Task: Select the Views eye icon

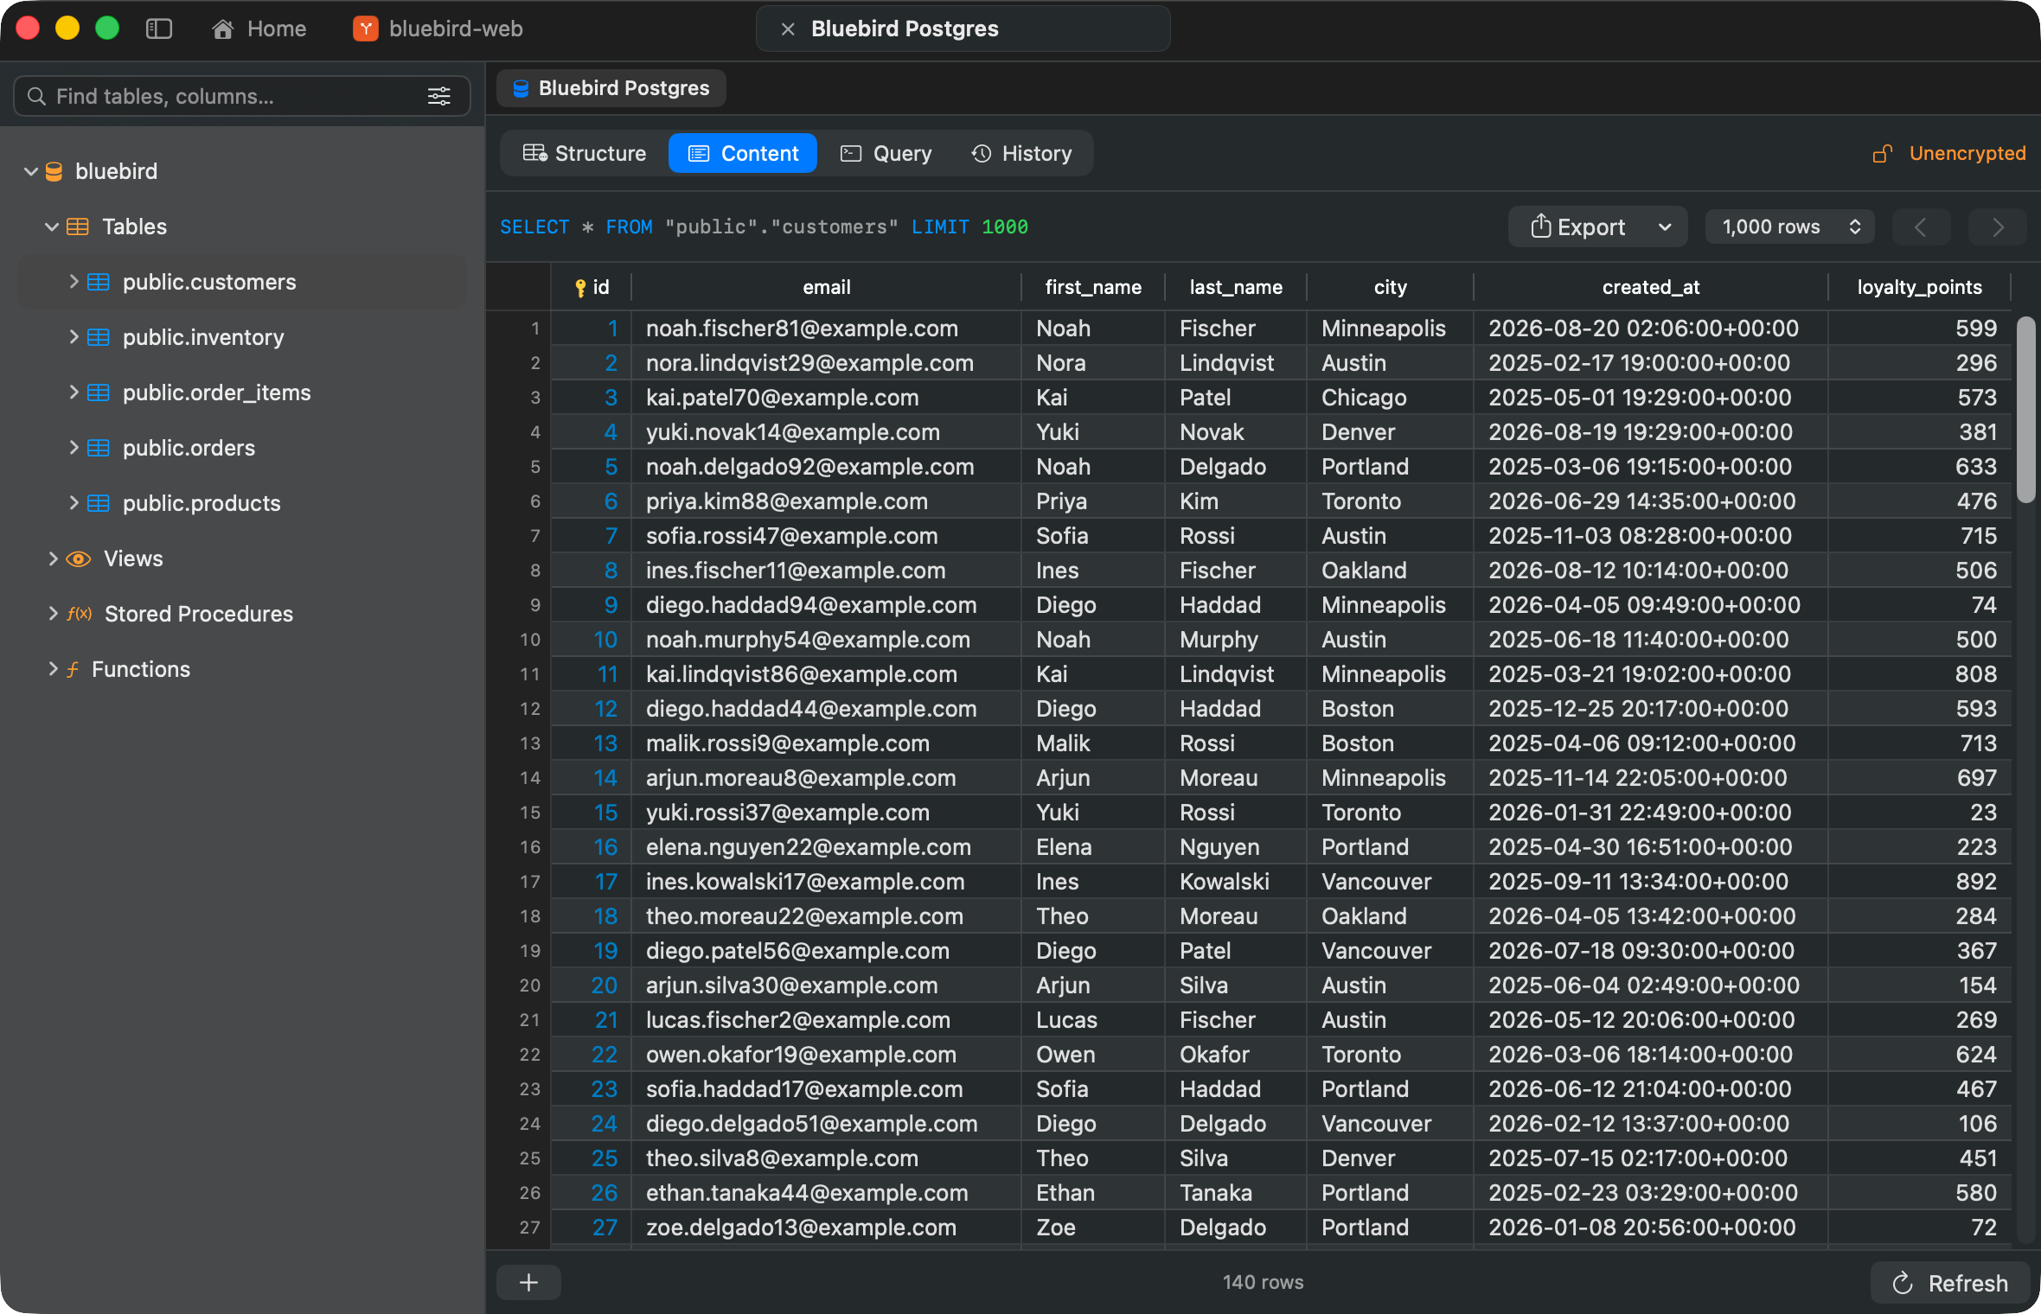Action: [78, 558]
